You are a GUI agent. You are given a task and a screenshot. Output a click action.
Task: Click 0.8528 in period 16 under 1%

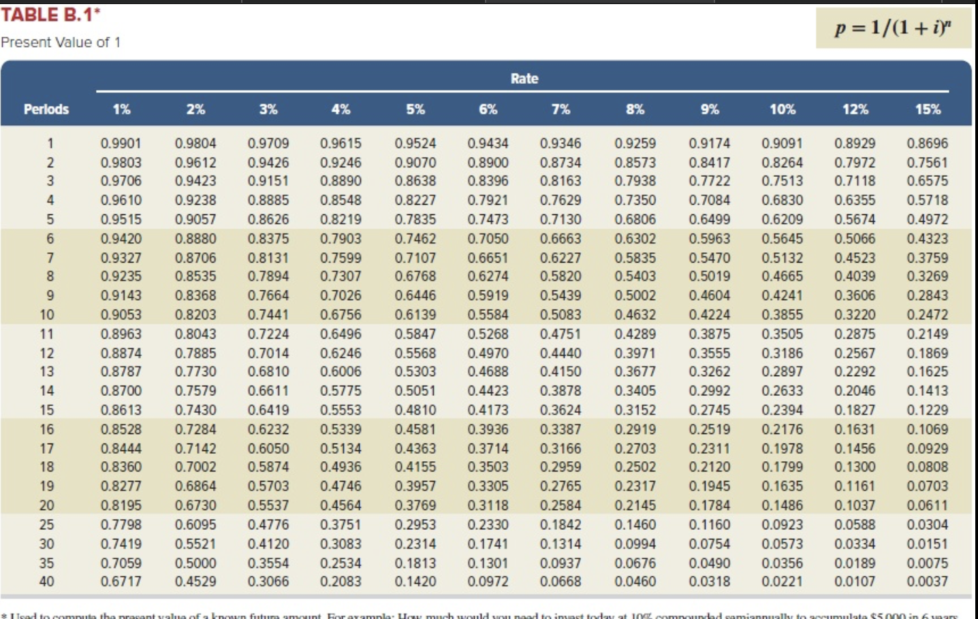pos(121,429)
